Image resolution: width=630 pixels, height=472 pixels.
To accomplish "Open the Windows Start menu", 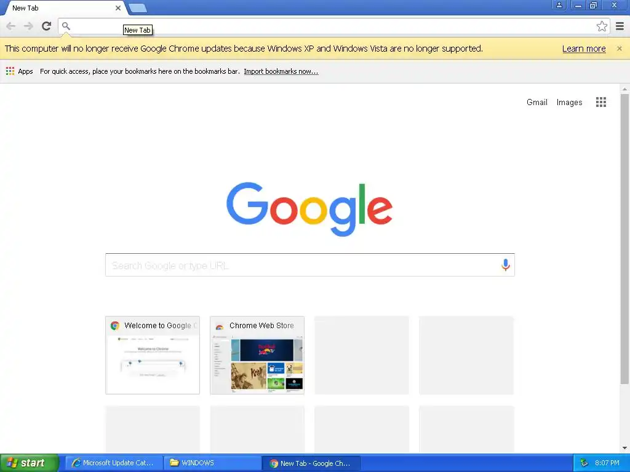I will pyautogui.click(x=29, y=463).
